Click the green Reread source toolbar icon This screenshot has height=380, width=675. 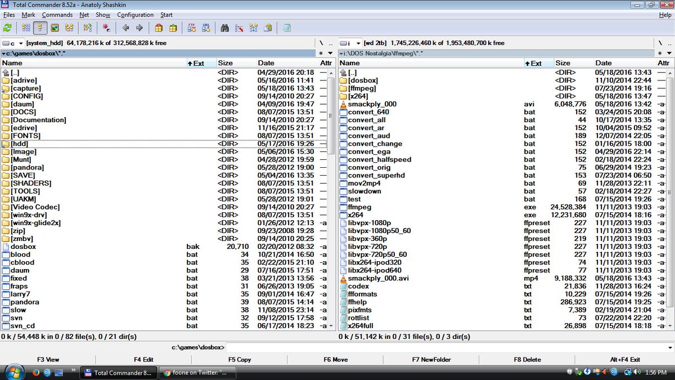point(7,28)
